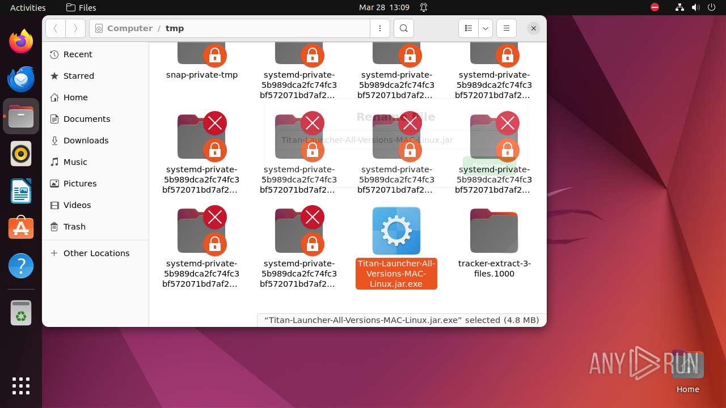Open the Trash icon in the dock
This screenshot has height=408, width=726.
pos(21,313)
